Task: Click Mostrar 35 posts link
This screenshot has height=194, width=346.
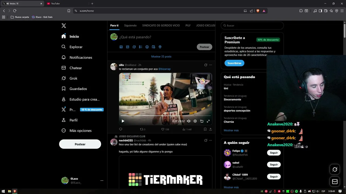Action: tap(161, 57)
